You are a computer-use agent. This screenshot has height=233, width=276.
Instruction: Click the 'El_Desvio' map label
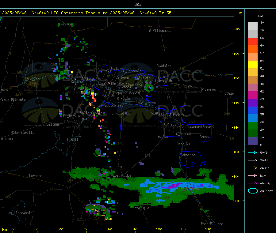(x=72, y=116)
